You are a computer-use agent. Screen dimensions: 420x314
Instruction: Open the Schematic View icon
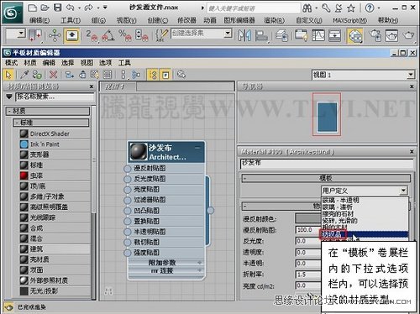[x=335, y=35]
